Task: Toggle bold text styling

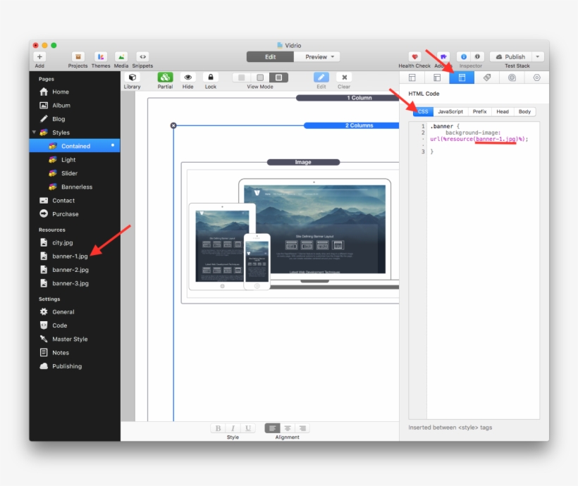Action: (x=218, y=428)
